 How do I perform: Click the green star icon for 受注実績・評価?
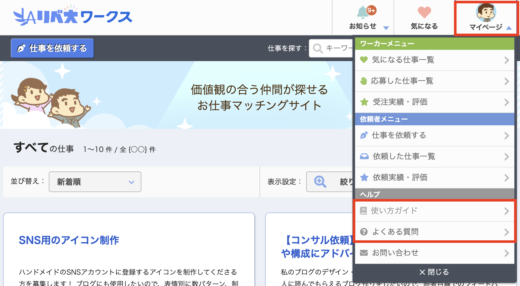pyautogui.click(x=364, y=102)
